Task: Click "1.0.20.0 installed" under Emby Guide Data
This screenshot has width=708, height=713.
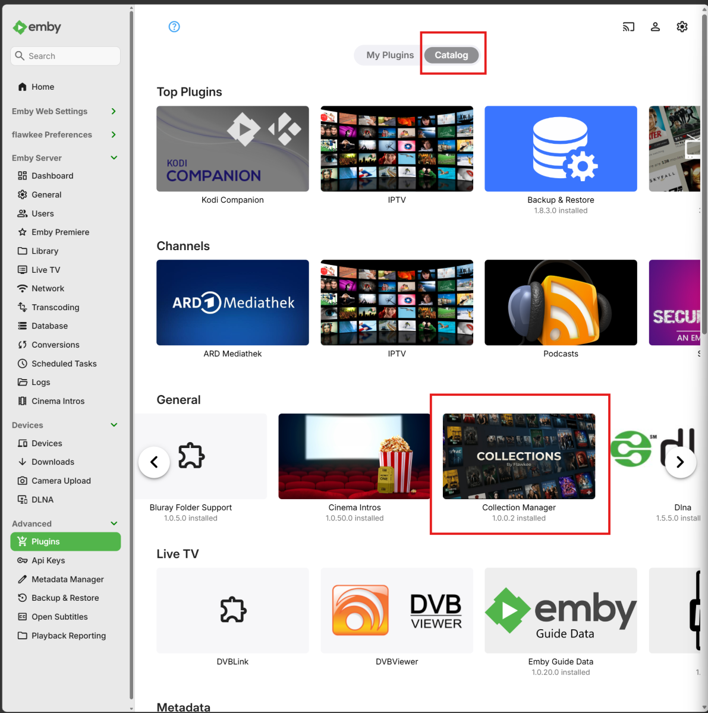Action: pos(561,673)
